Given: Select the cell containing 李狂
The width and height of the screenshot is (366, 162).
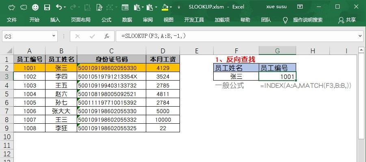Looking at the screenshot, I should click(61, 128).
